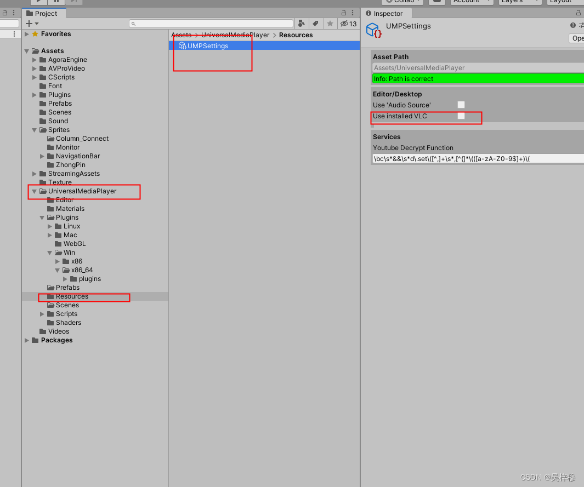Select the Prefabs folder under UniversalMediaPlayer
Viewport: 584px width, 487px height.
67,288
